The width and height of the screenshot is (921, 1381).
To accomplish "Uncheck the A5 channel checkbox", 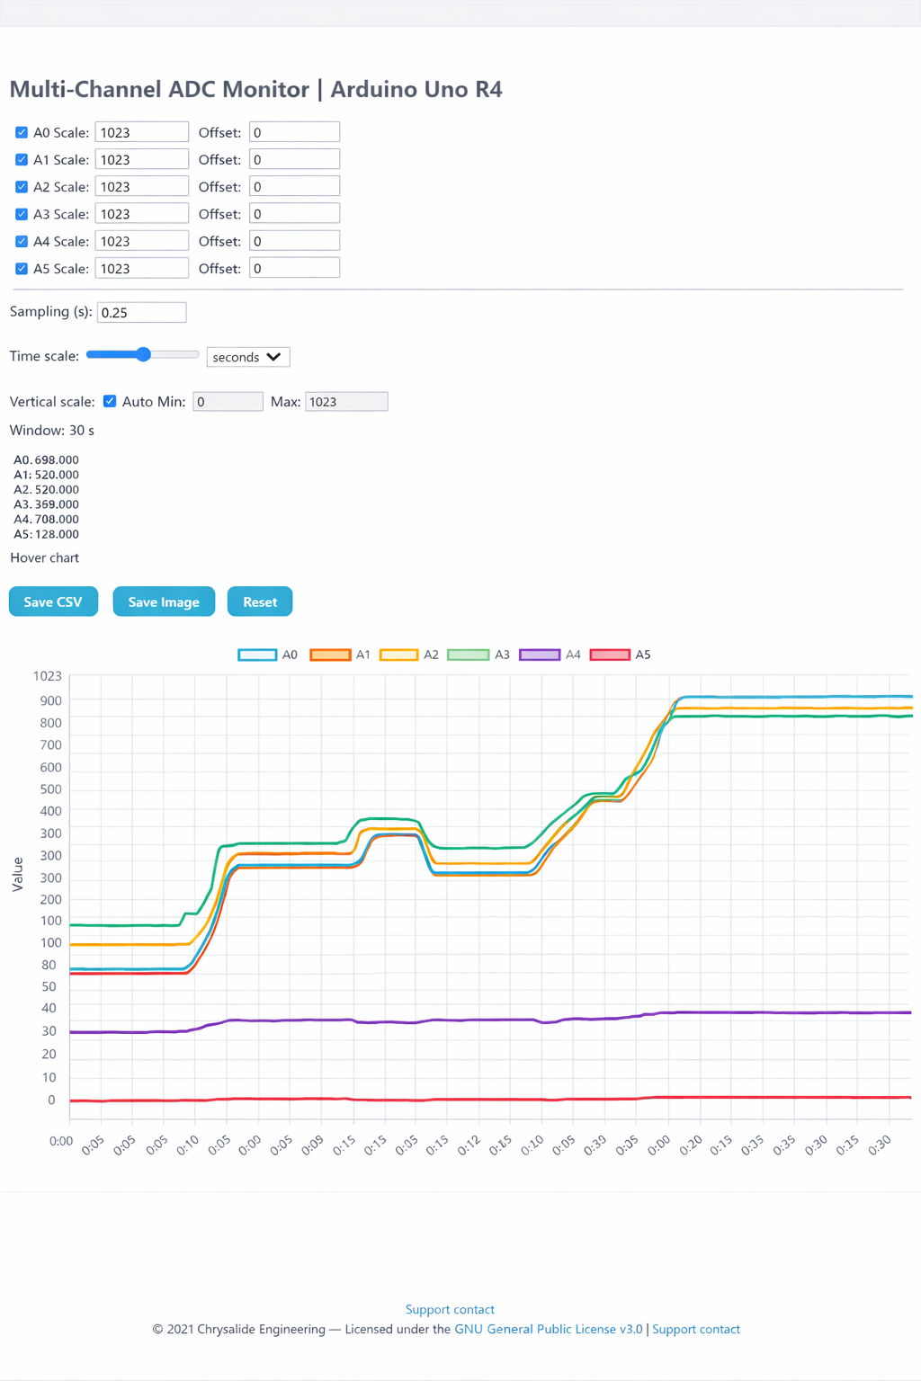I will point(22,269).
